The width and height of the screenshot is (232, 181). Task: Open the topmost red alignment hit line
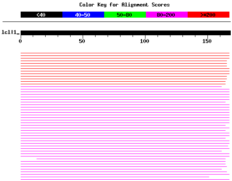point(125,53)
